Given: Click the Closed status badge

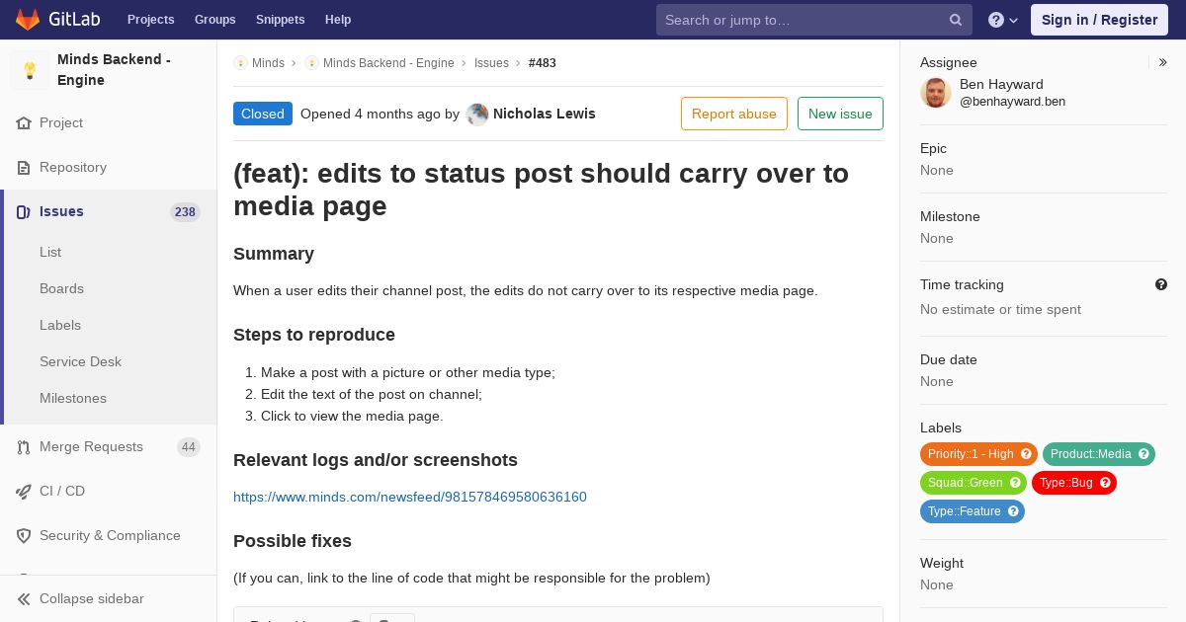Looking at the screenshot, I should [x=263, y=114].
